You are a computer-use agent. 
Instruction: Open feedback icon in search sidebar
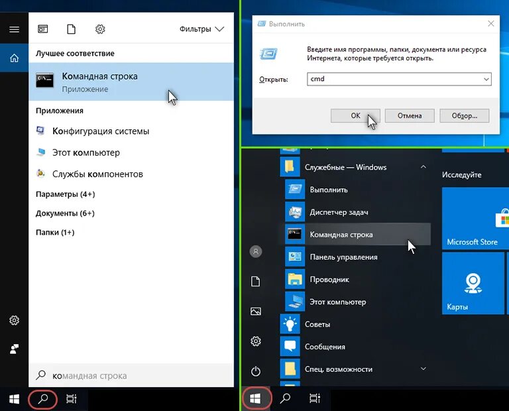click(x=14, y=349)
